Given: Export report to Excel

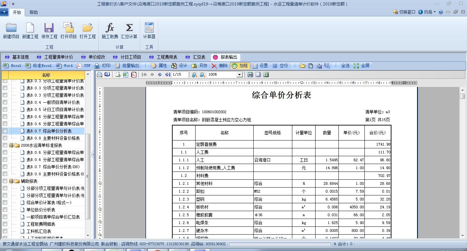Looking at the screenshot, I should pos(12,65).
